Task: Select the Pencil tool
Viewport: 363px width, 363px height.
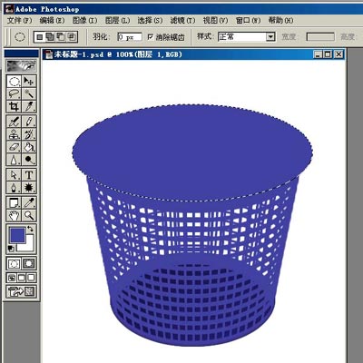Action: pyautogui.click(x=29, y=122)
